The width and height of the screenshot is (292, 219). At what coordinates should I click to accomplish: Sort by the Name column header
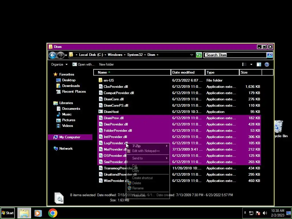tap(132, 72)
